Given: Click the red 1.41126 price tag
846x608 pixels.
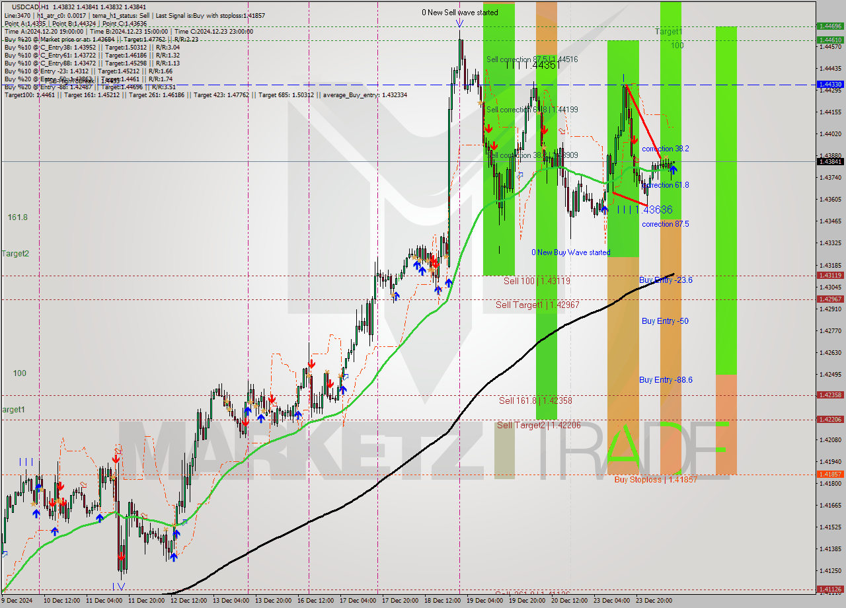Looking at the screenshot, I should (830, 589).
